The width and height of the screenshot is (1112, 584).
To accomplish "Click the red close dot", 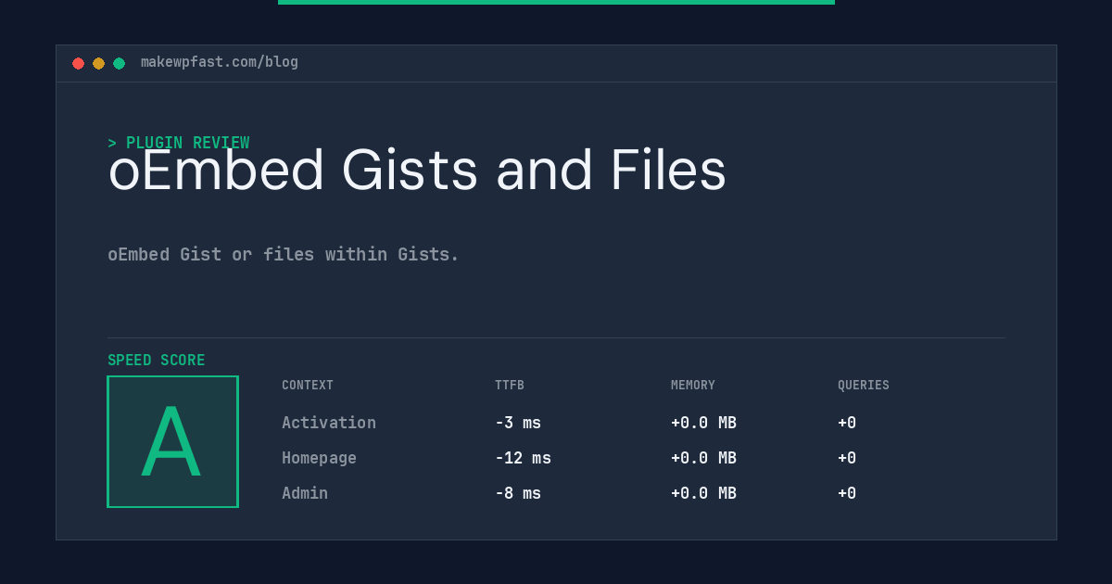I will [x=78, y=63].
